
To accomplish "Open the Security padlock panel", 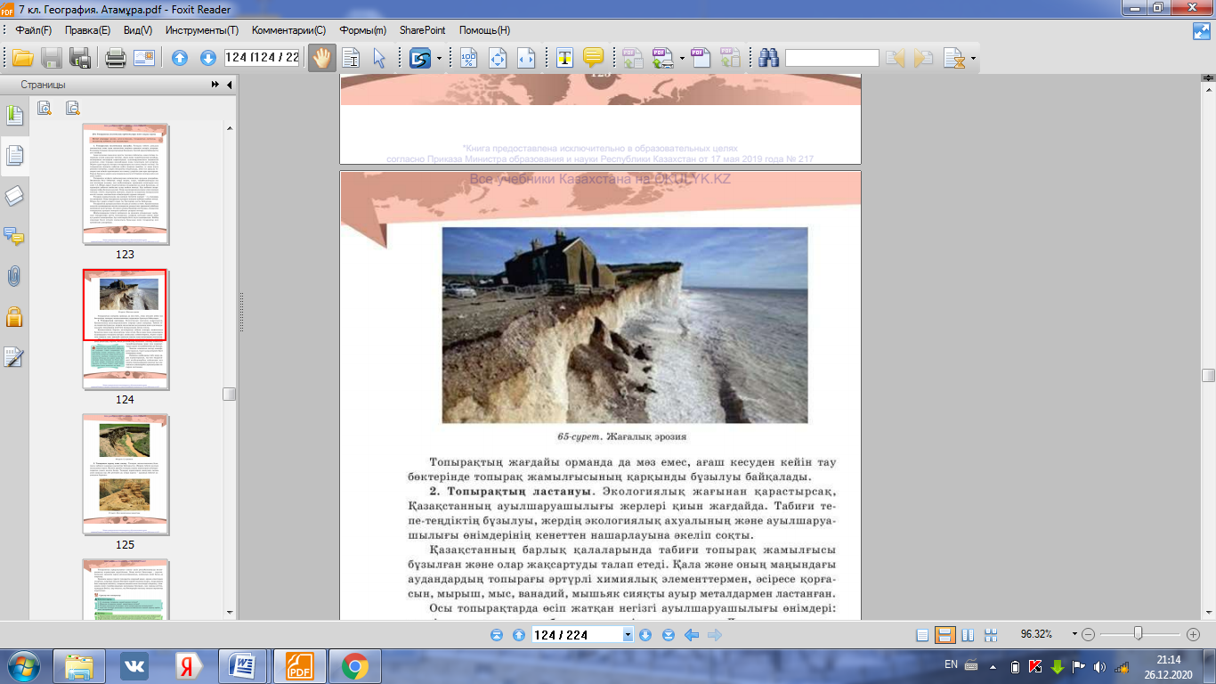I will point(15,316).
